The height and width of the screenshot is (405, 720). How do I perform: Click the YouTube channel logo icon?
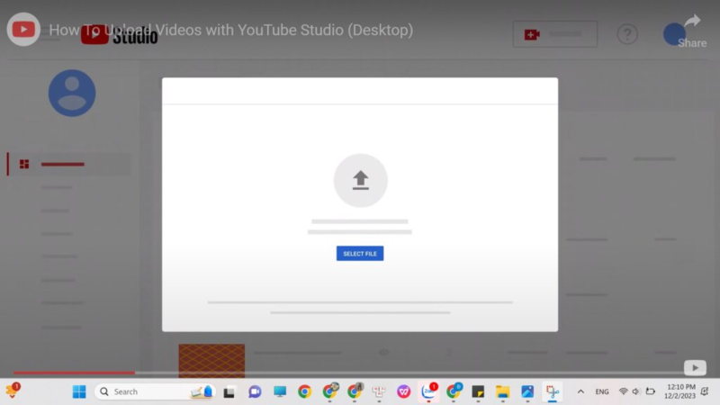[x=23, y=30]
